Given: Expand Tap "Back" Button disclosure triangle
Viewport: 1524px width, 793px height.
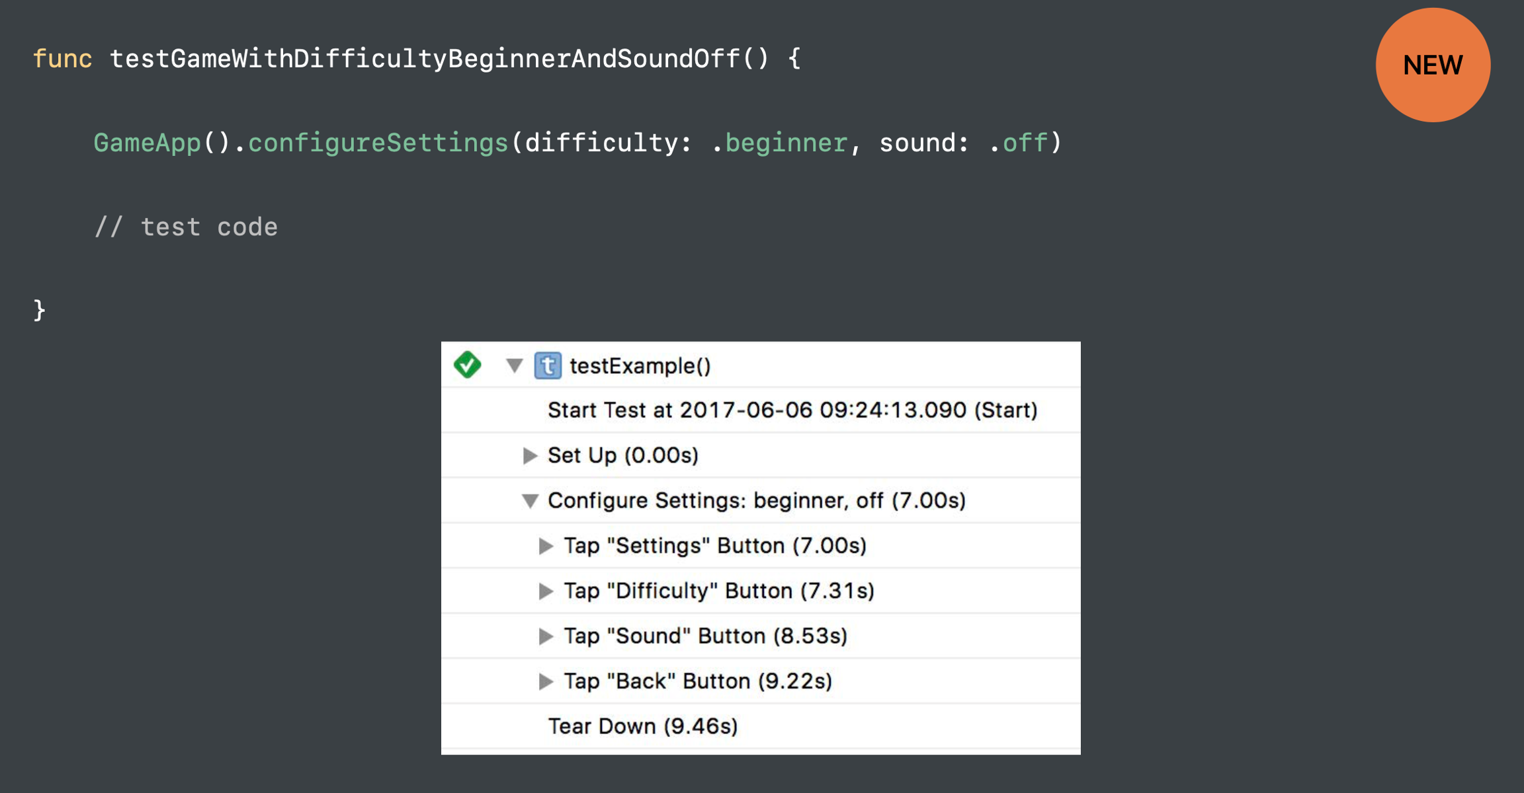Looking at the screenshot, I should tap(545, 681).
